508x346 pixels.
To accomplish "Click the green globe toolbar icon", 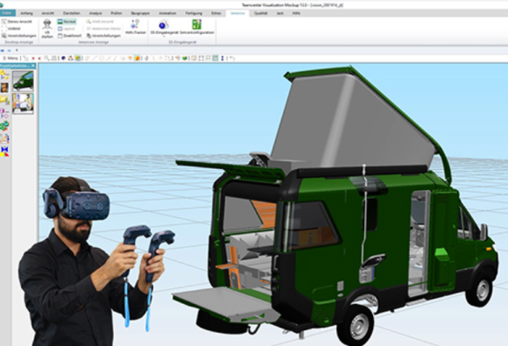I will tap(185, 59).
